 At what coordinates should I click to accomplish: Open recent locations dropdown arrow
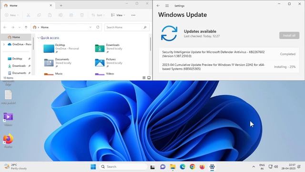tap(20, 27)
